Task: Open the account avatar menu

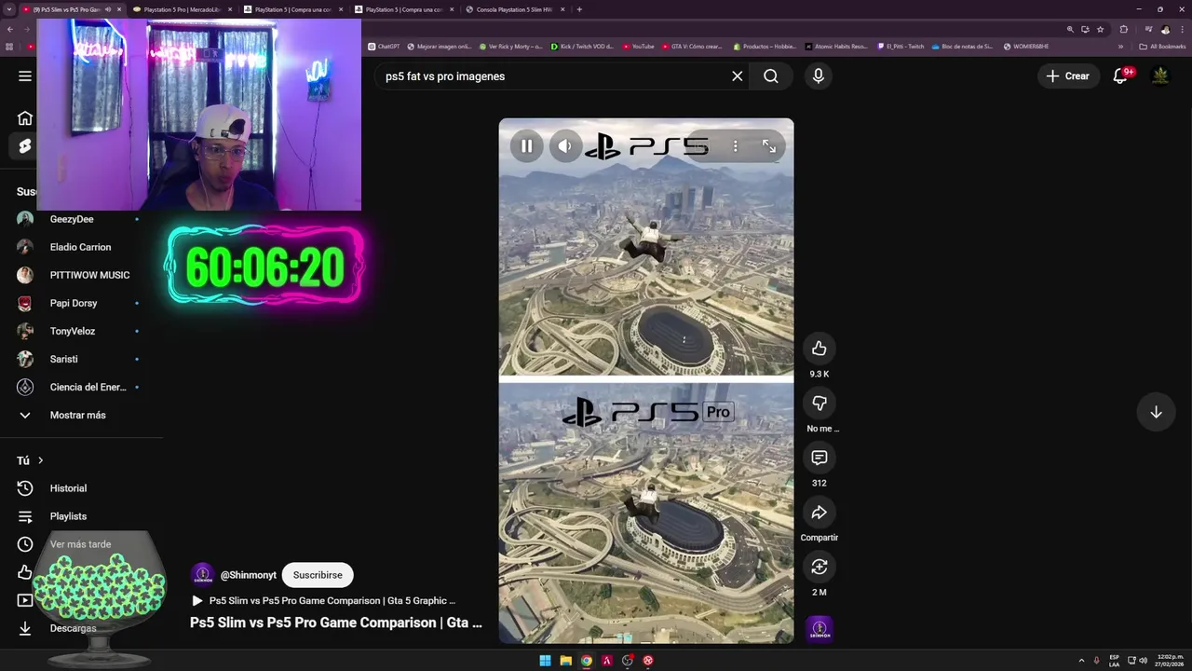Action: tap(1160, 76)
